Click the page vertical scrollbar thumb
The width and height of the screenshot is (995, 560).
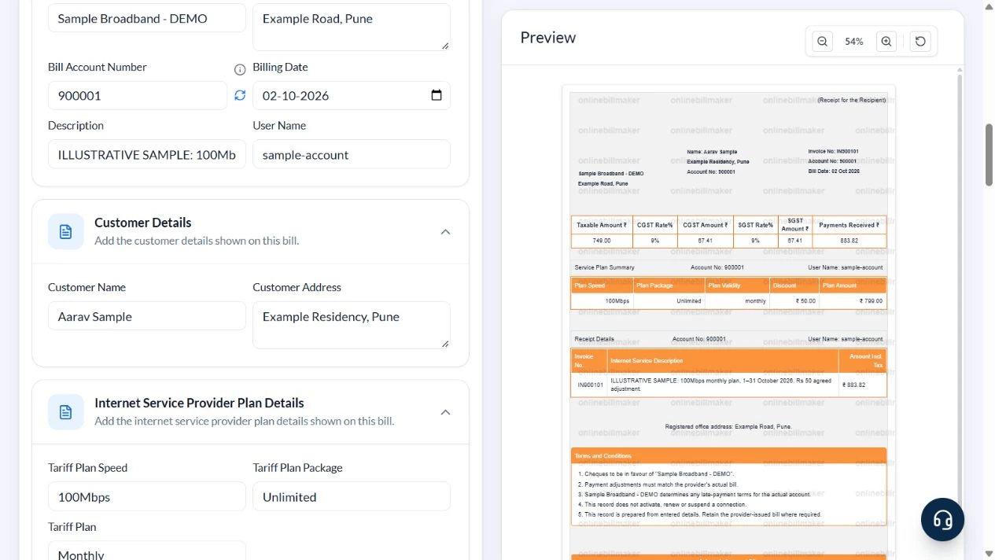[989, 155]
